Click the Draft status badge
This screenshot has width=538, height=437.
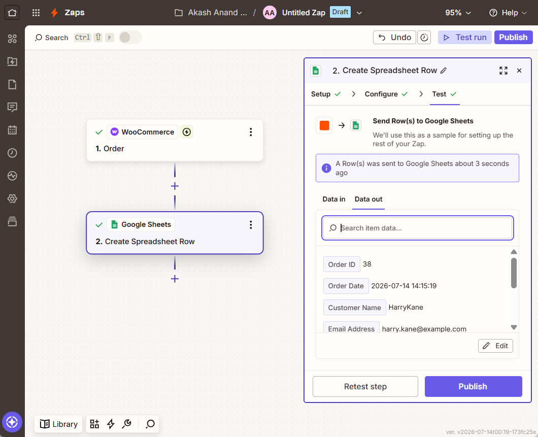(341, 12)
